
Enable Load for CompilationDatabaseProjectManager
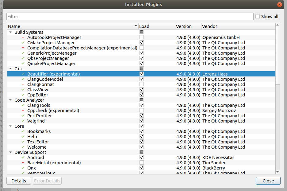pyautogui.click(x=141, y=48)
